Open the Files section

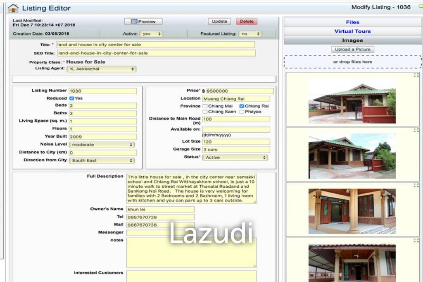point(353,22)
